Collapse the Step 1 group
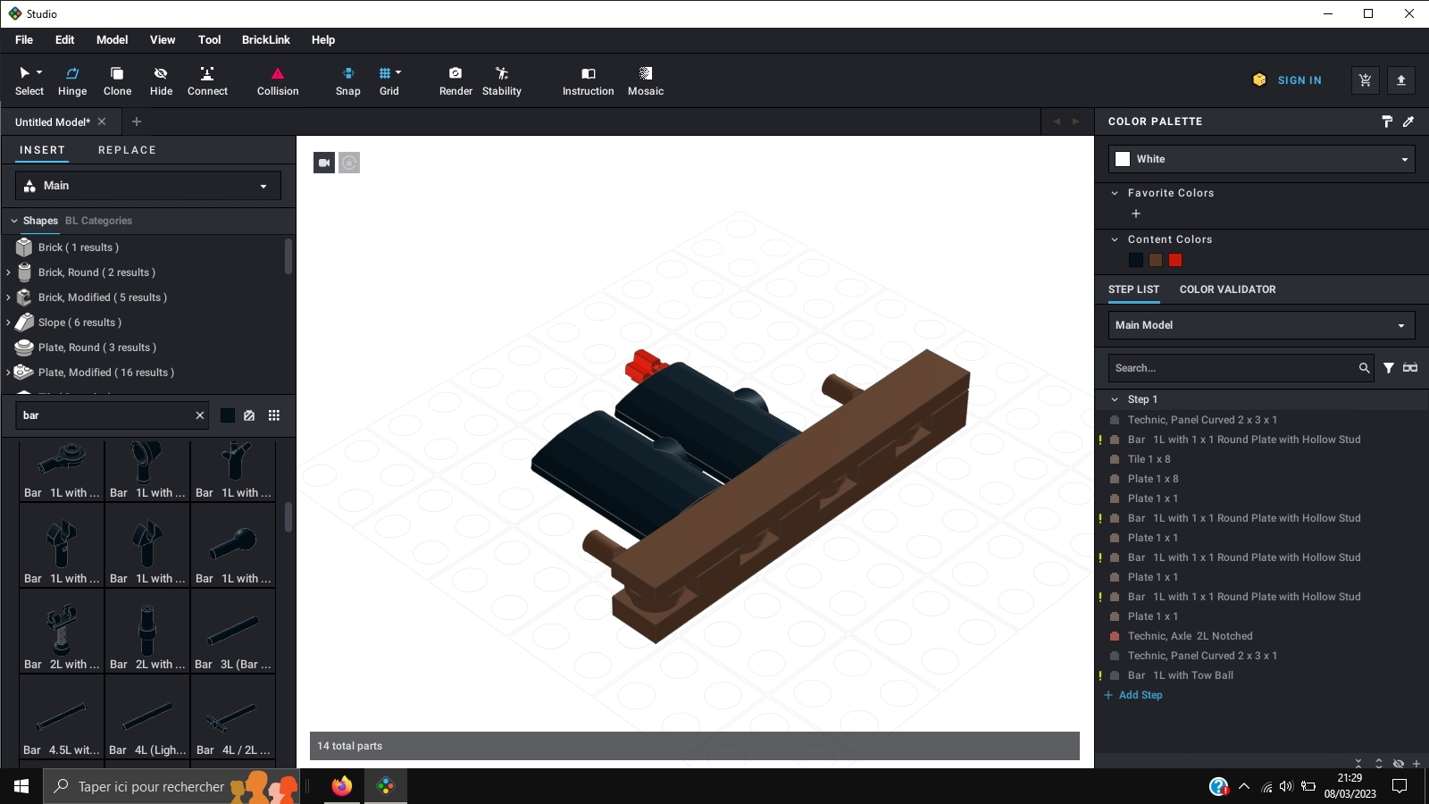This screenshot has height=804, width=1429. point(1115,399)
